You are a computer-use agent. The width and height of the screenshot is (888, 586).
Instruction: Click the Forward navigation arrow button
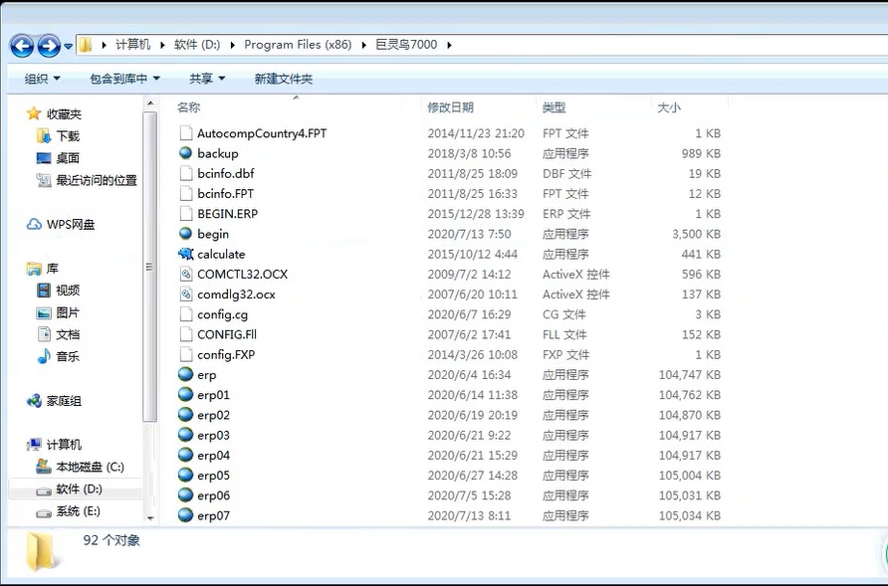click(x=49, y=46)
